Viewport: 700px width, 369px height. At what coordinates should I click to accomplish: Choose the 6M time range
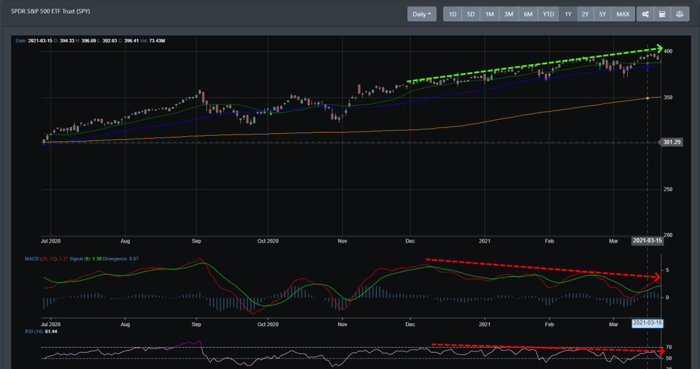coord(527,14)
